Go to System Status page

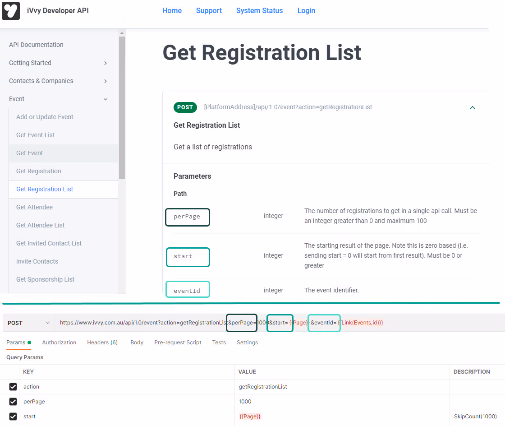259,11
